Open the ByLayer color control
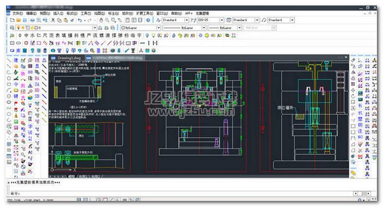Screen dimensions: 383x207 click(x=141, y=28)
